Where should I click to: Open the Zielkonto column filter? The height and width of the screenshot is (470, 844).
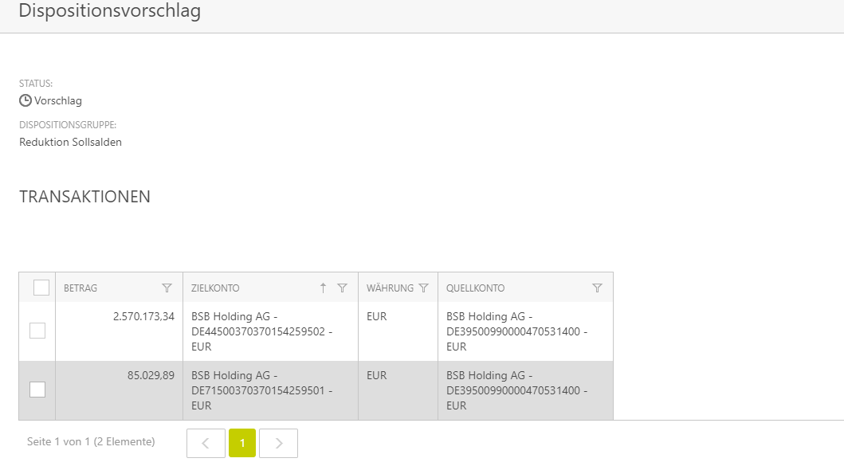[342, 288]
